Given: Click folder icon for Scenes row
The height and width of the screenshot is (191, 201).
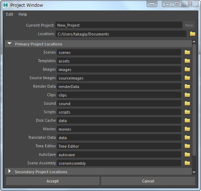Looking at the screenshot, I should click(187, 52).
